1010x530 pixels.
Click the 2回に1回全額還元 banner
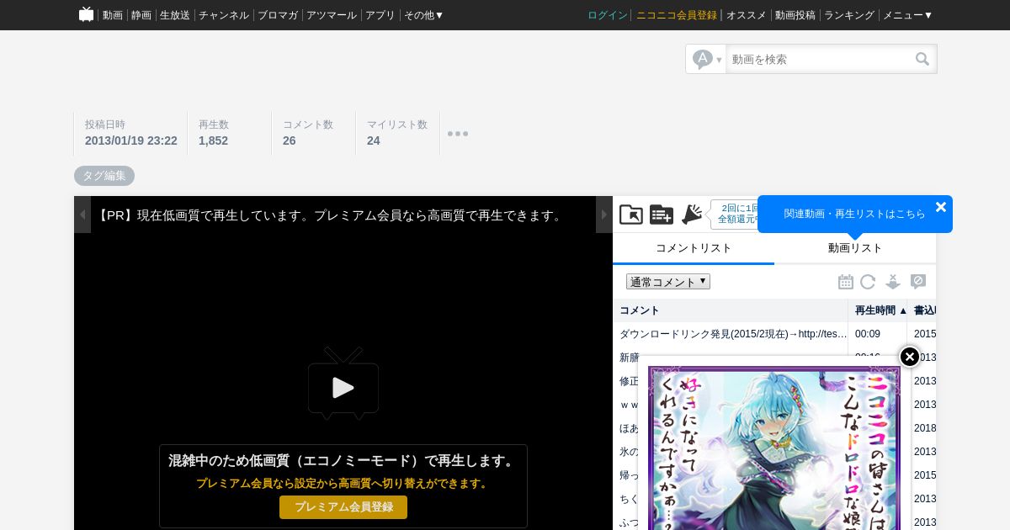(734, 214)
